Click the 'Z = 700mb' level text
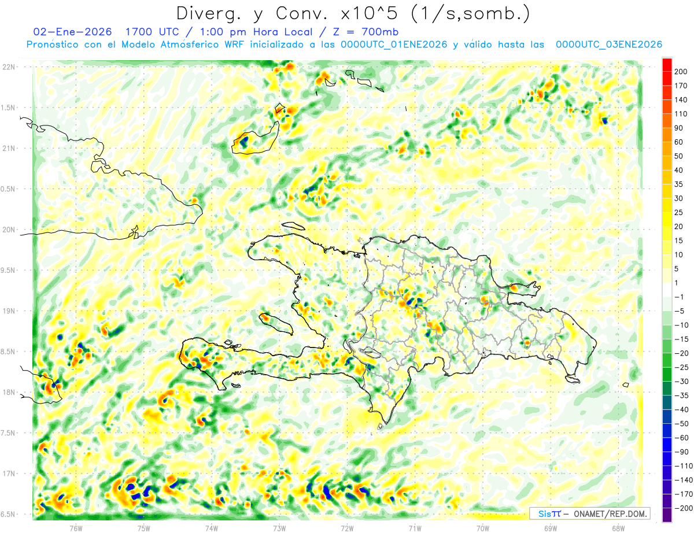The width and height of the screenshot is (694, 536). click(x=365, y=32)
